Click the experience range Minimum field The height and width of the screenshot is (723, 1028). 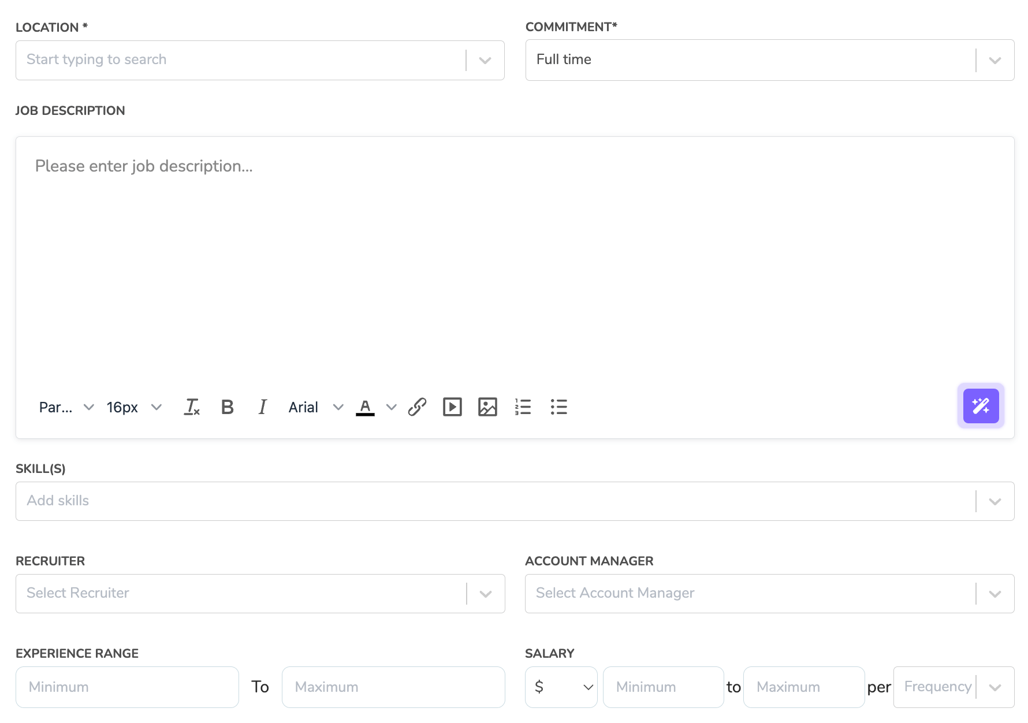[x=127, y=687]
